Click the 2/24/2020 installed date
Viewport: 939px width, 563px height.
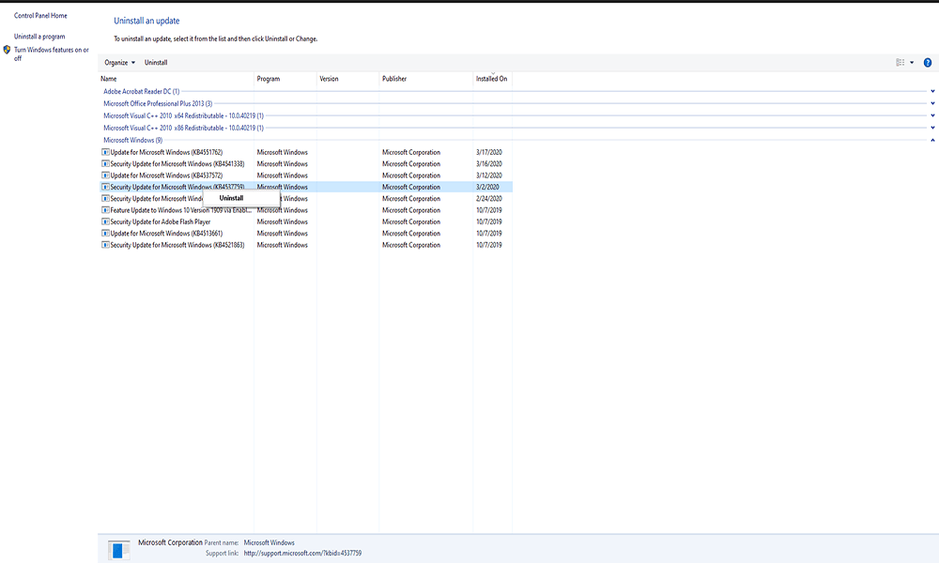point(488,198)
